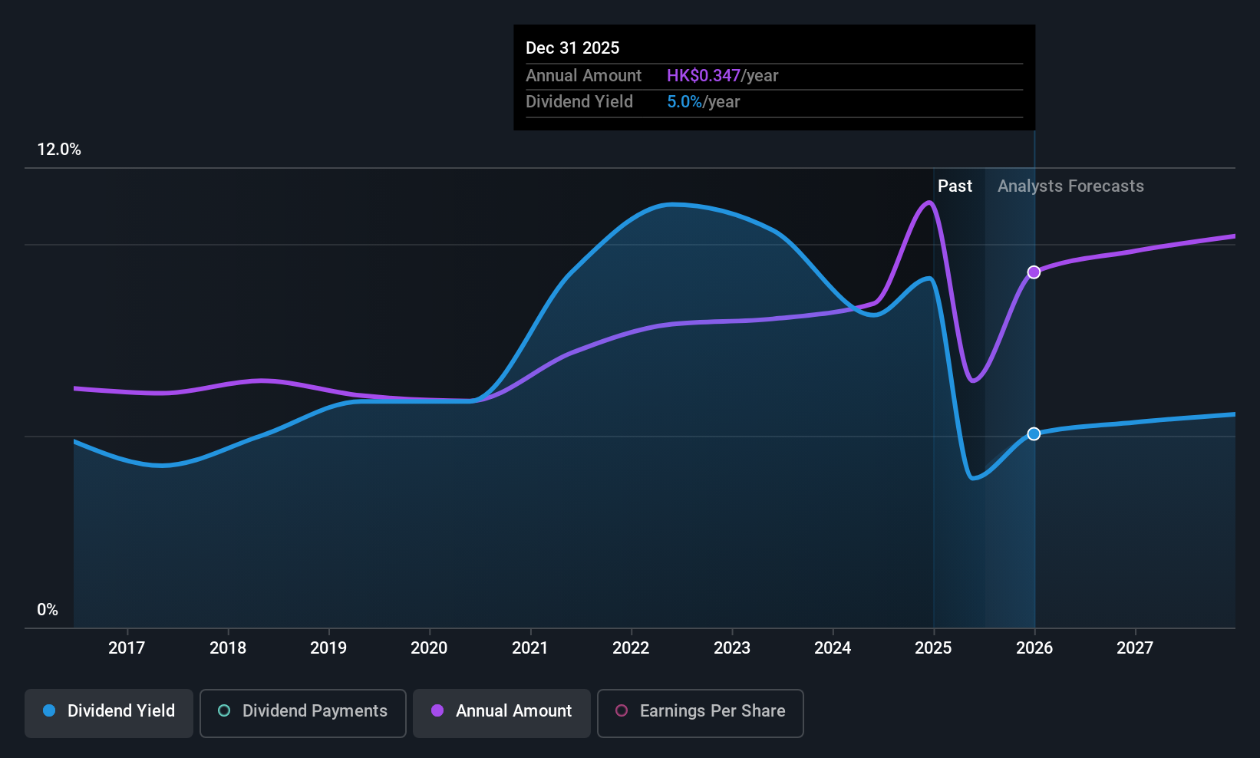Click the 2022 x-axis label
The width and height of the screenshot is (1260, 758).
click(631, 648)
